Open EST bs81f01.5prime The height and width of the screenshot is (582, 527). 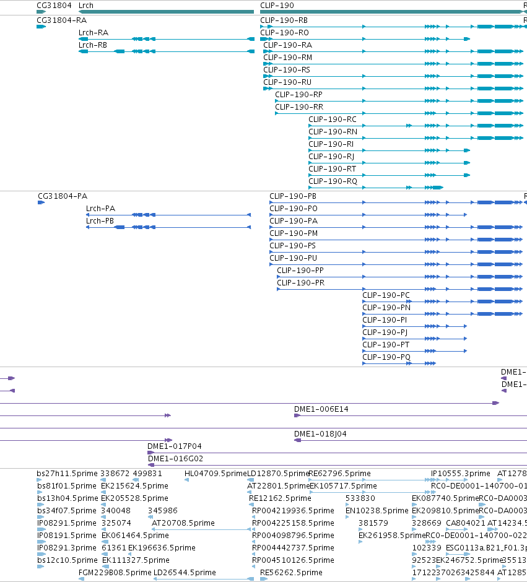67,486
